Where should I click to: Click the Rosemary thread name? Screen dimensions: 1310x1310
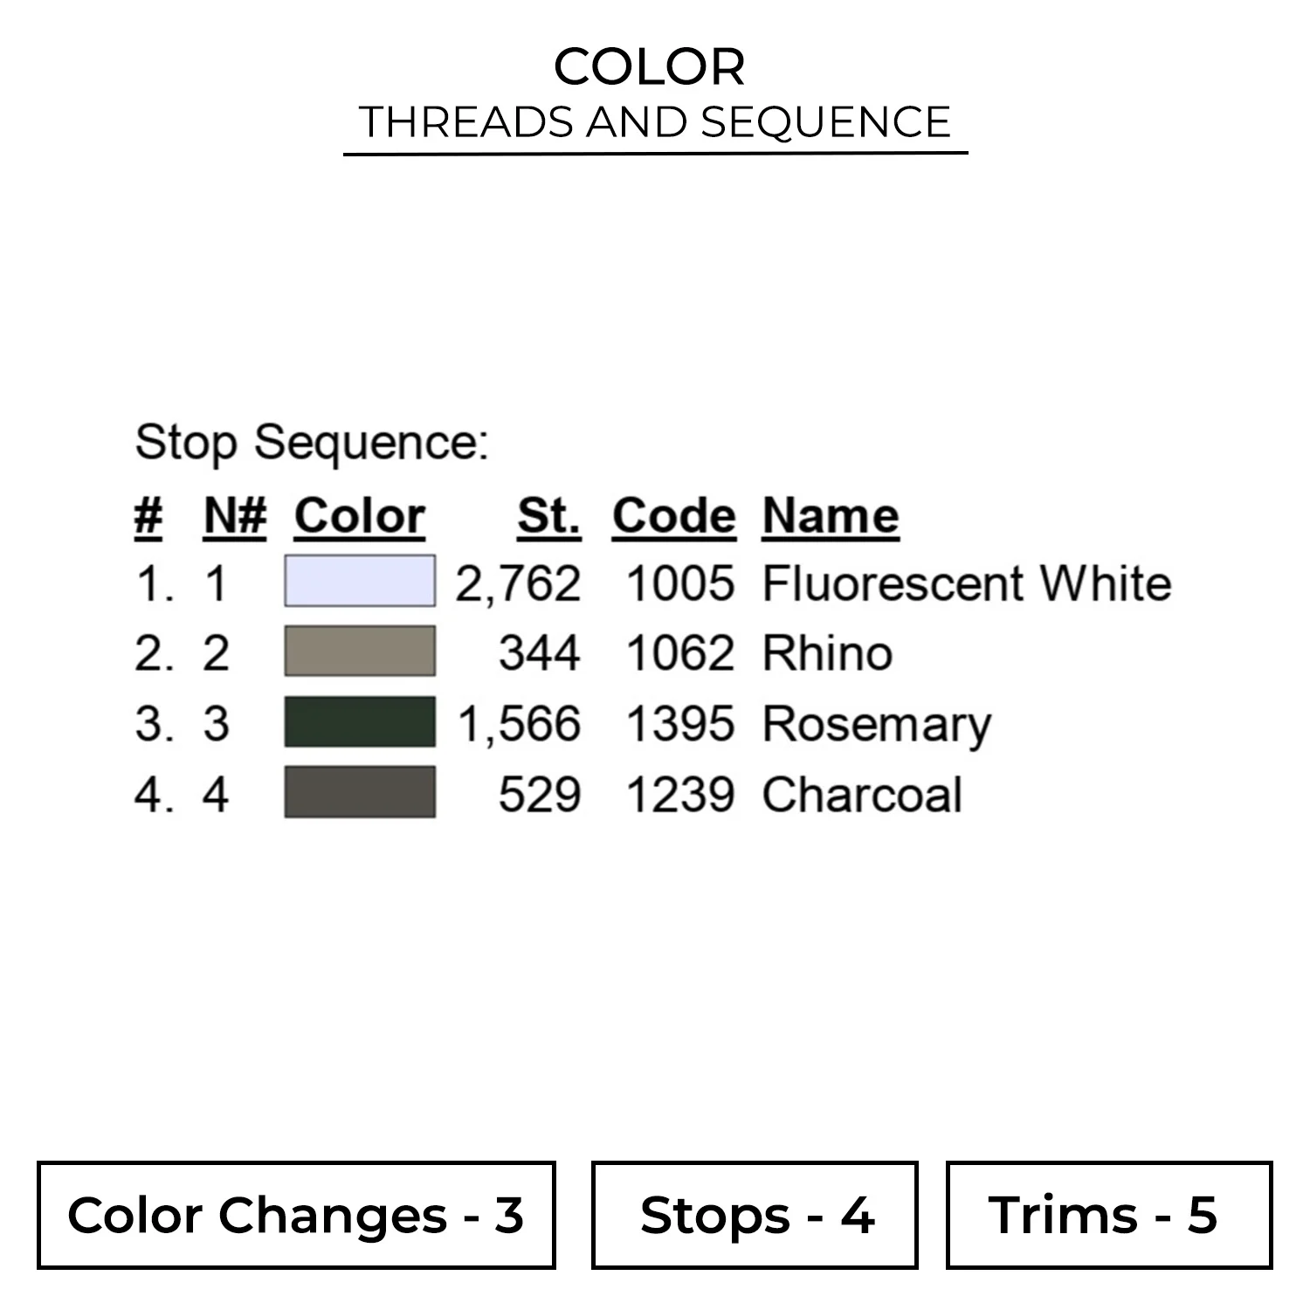pos(877,725)
